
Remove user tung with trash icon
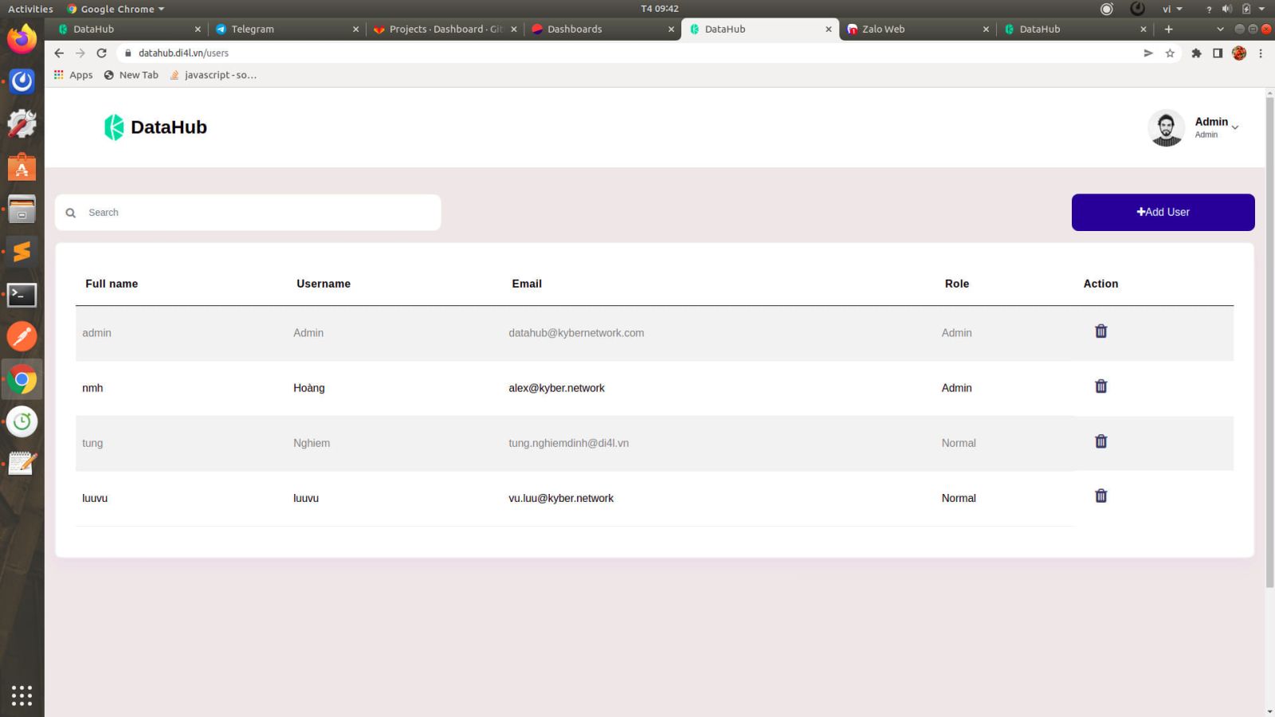[1100, 441]
